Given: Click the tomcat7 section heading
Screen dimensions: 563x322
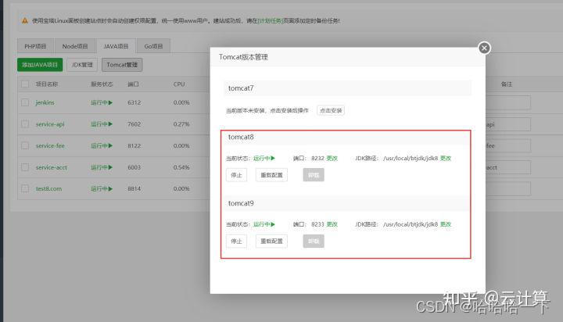Looking at the screenshot, I should point(241,88).
